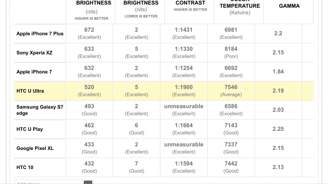The width and height of the screenshot is (328, 184).
Task: Click the 7546 Average color temperature cell
Action: [x=231, y=88]
